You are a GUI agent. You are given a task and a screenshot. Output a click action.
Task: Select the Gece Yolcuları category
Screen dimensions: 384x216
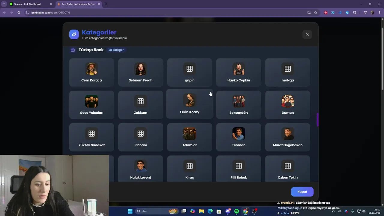point(91,105)
